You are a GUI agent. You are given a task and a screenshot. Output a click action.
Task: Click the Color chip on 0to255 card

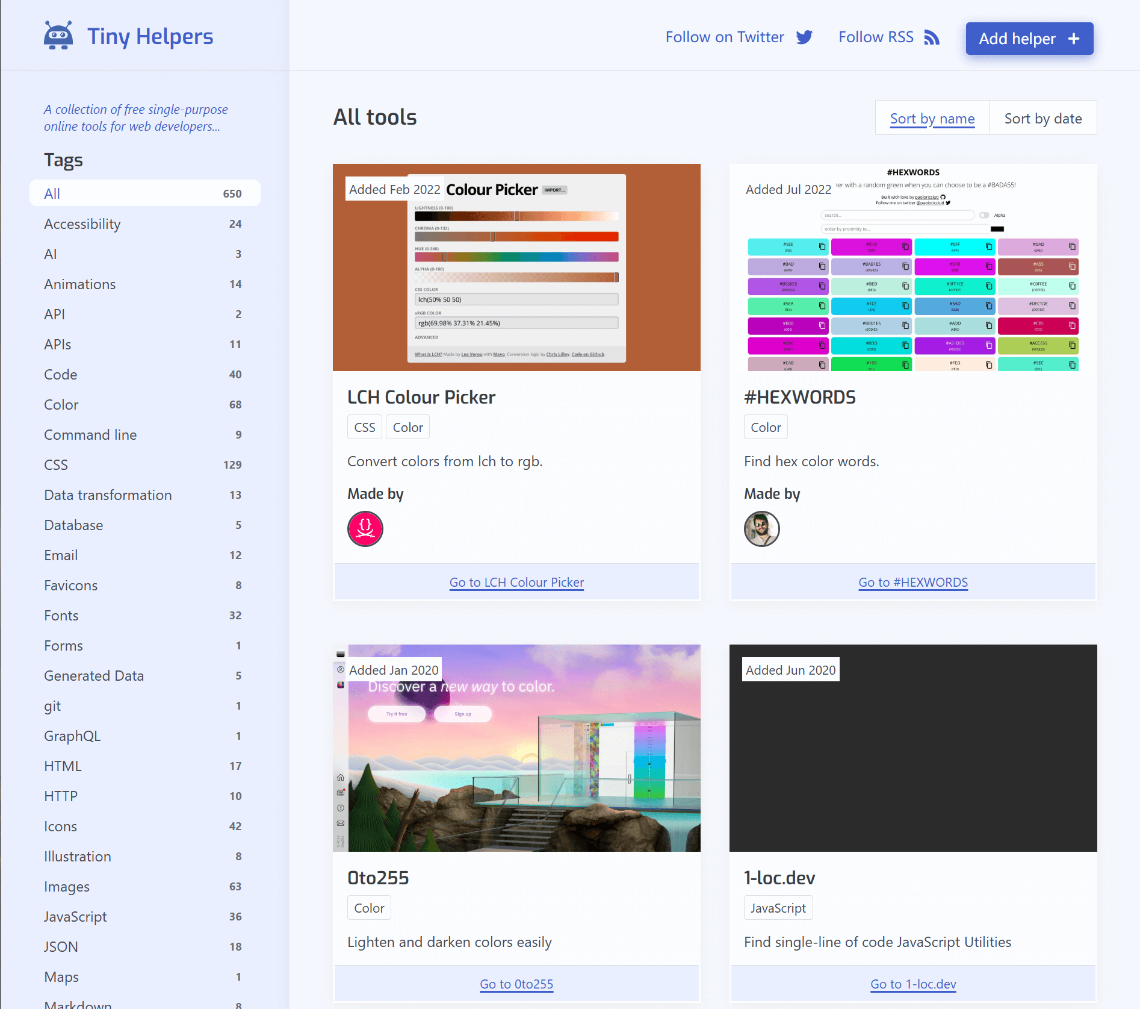pyautogui.click(x=369, y=908)
